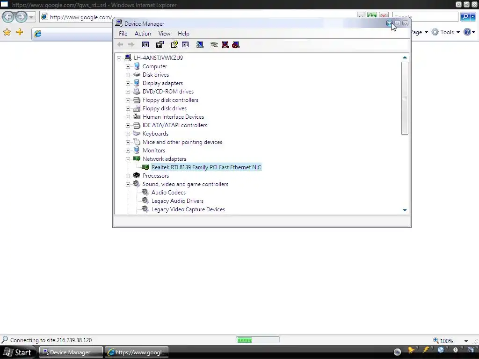The width and height of the screenshot is (479, 359).
Task: Switch to the google taskbar button
Action: click(137, 352)
